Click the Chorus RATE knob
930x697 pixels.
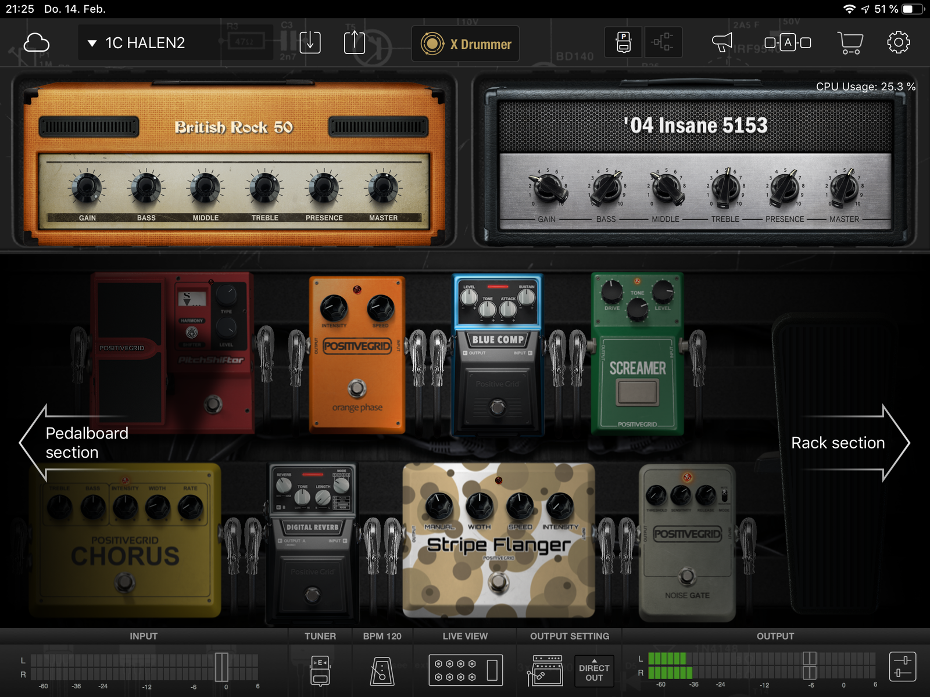pos(190,507)
